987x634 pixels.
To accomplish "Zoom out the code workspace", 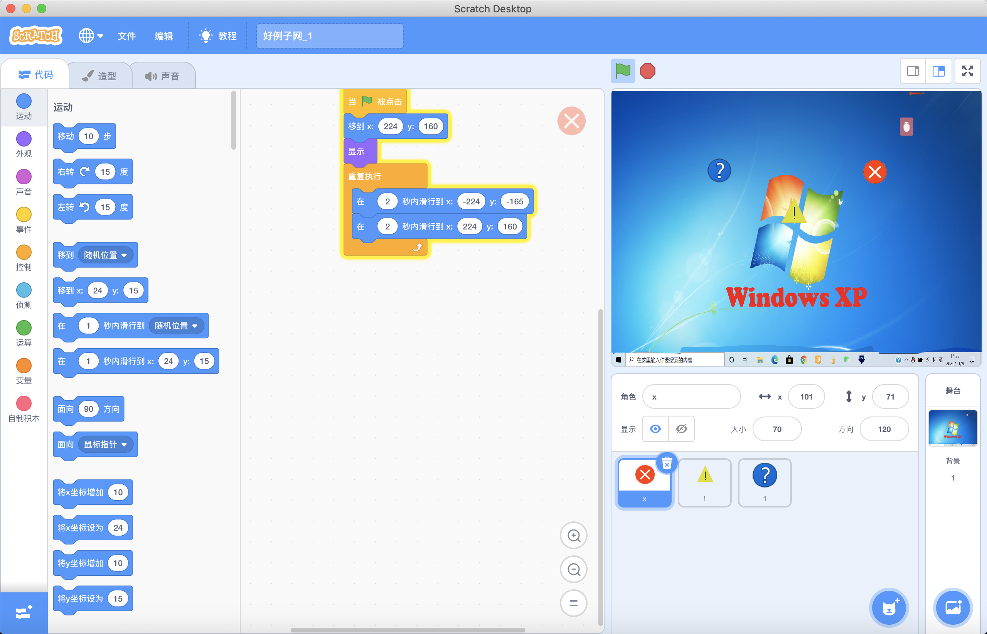I will pyautogui.click(x=574, y=569).
